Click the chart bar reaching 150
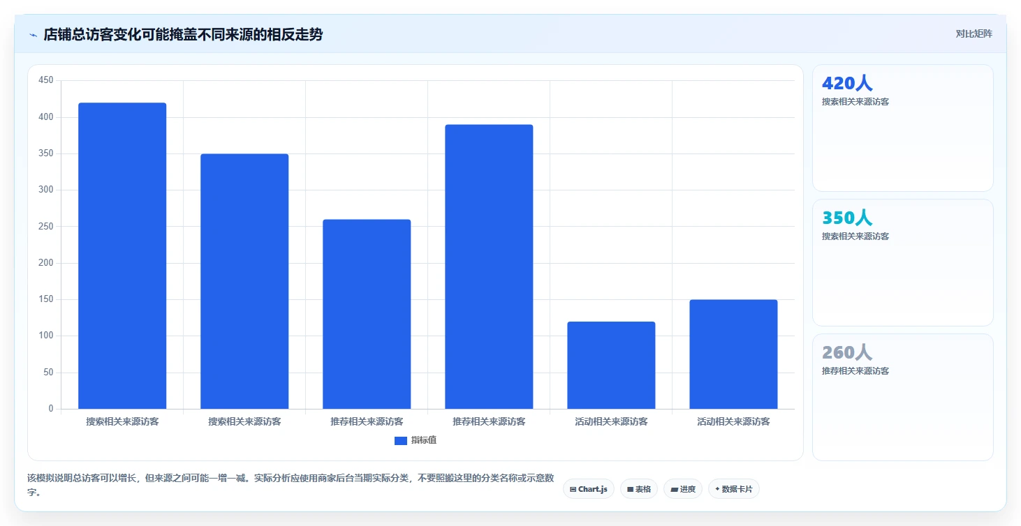This screenshot has height=526, width=1021. pyautogui.click(x=733, y=354)
